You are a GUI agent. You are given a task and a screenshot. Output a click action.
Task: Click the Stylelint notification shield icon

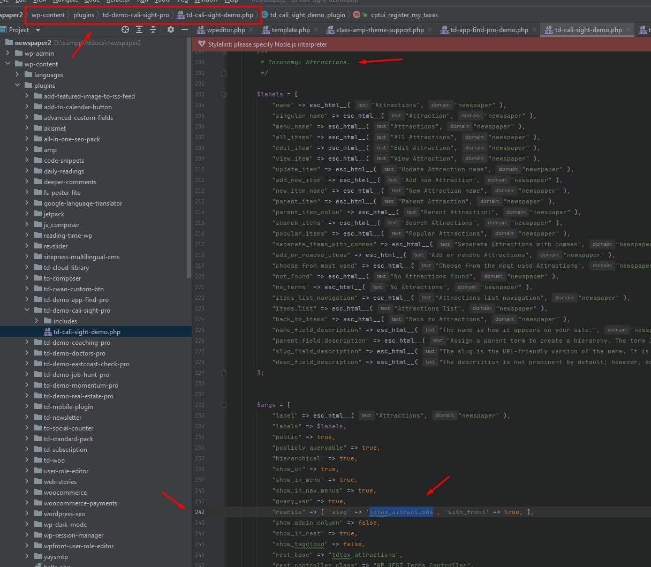click(201, 44)
